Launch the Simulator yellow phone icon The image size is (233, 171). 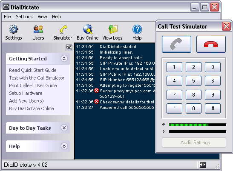(63, 29)
